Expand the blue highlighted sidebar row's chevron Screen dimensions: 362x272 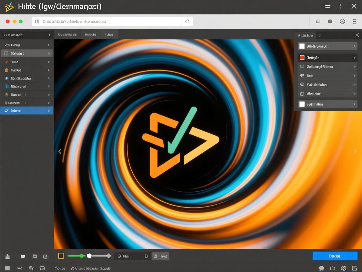[48, 110]
